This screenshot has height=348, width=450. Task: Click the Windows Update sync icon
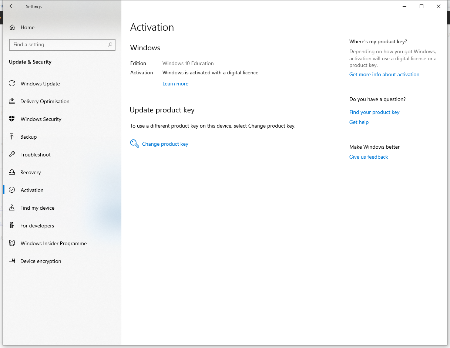click(12, 84)
